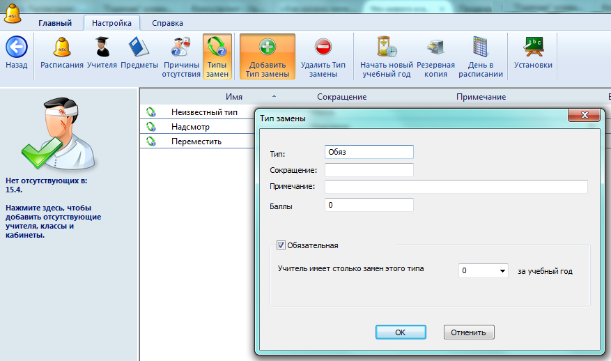Viewport: 611px width, 361px height.
Task: Sort list by Имя column header
Action: 234,97
